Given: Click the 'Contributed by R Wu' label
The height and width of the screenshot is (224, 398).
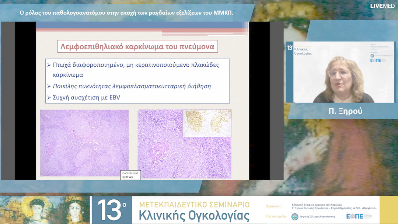Looking at the screenshot, I should 130,175.
